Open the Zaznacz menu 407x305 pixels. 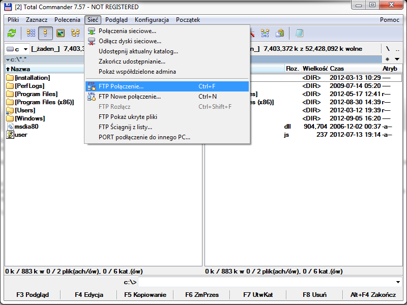[x=37, y=20]
